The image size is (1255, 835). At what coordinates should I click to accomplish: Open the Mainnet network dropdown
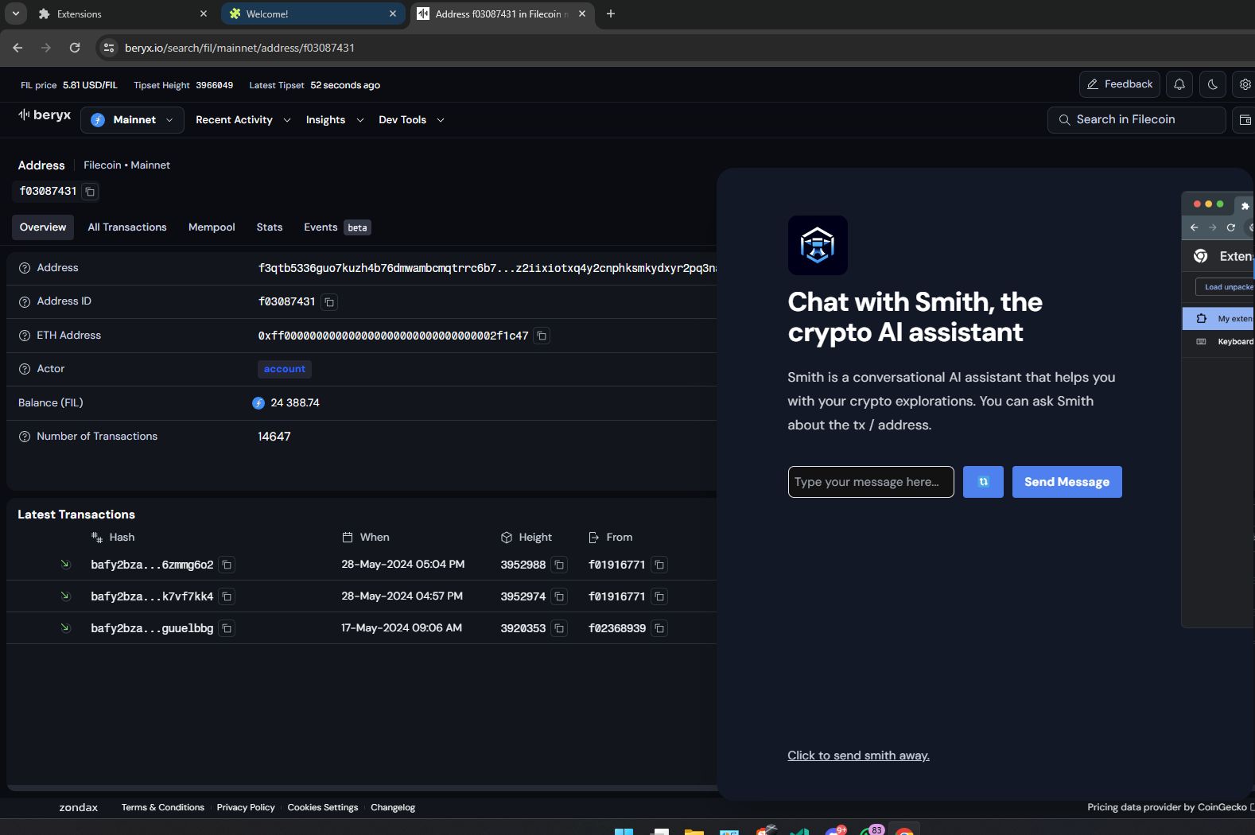point(132,120)
